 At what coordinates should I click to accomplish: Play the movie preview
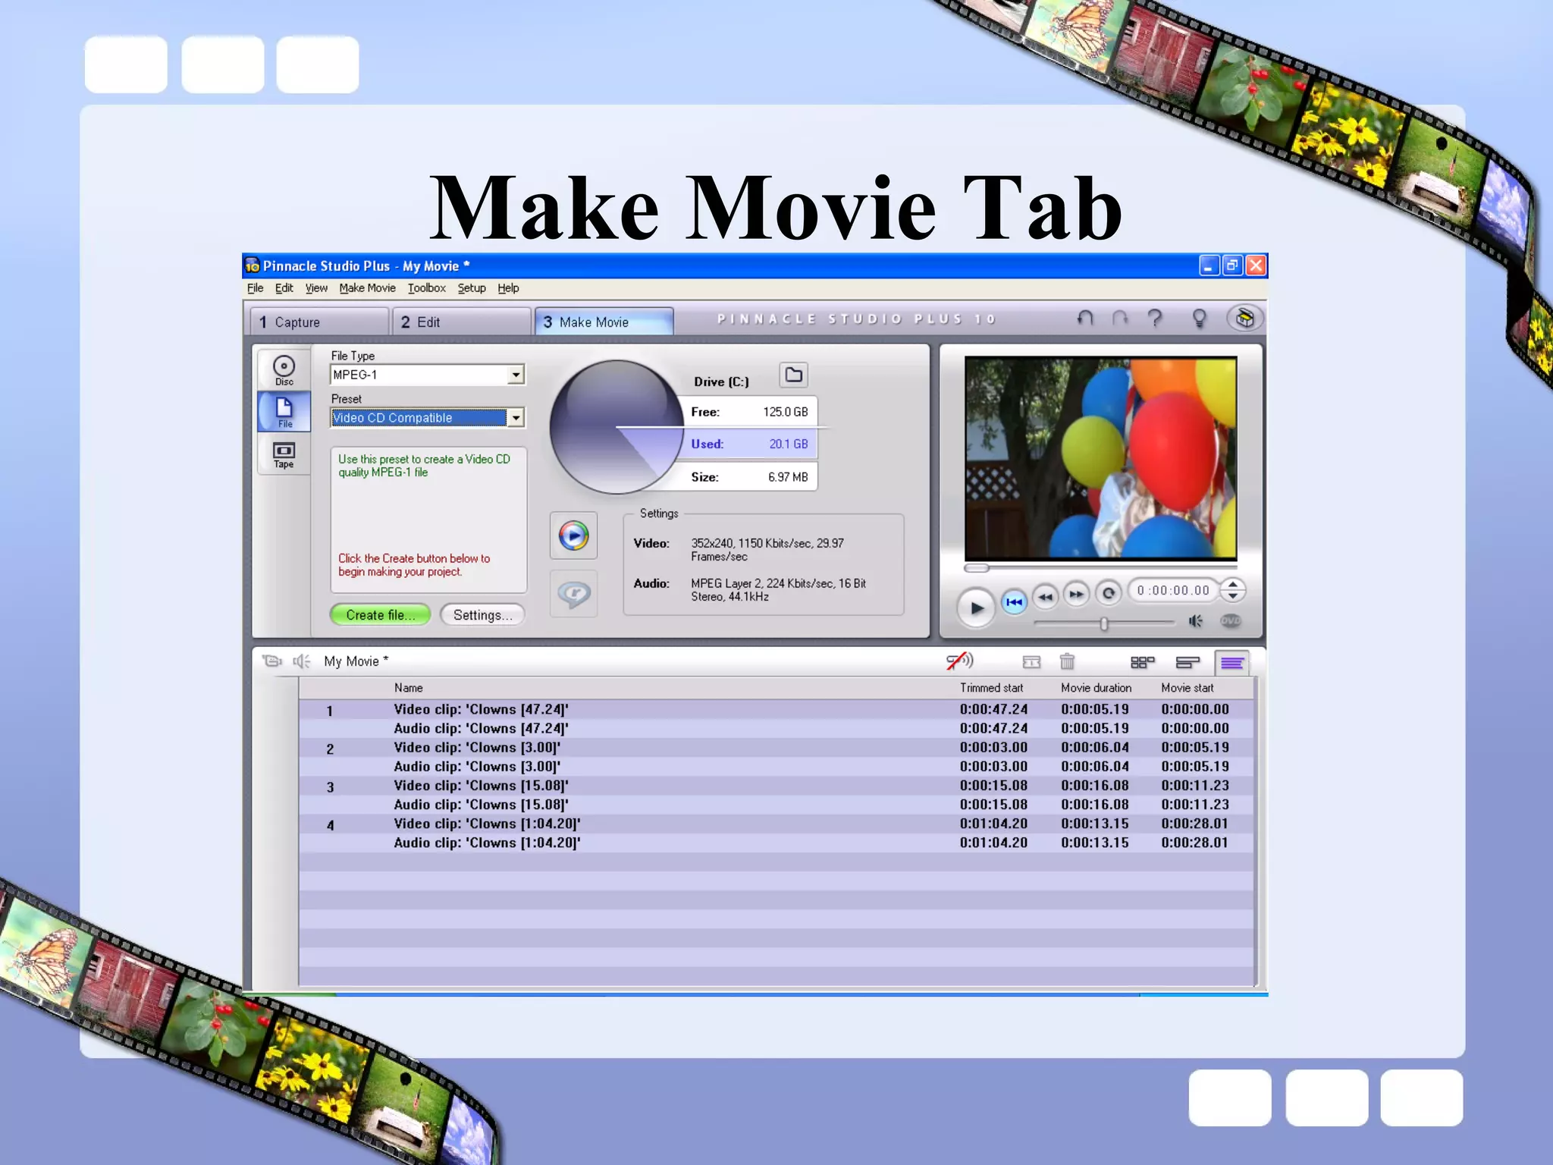pos(976,608)
